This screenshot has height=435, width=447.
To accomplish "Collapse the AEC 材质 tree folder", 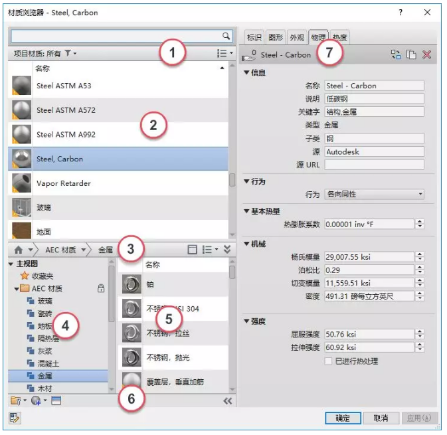I will (17, 289).
